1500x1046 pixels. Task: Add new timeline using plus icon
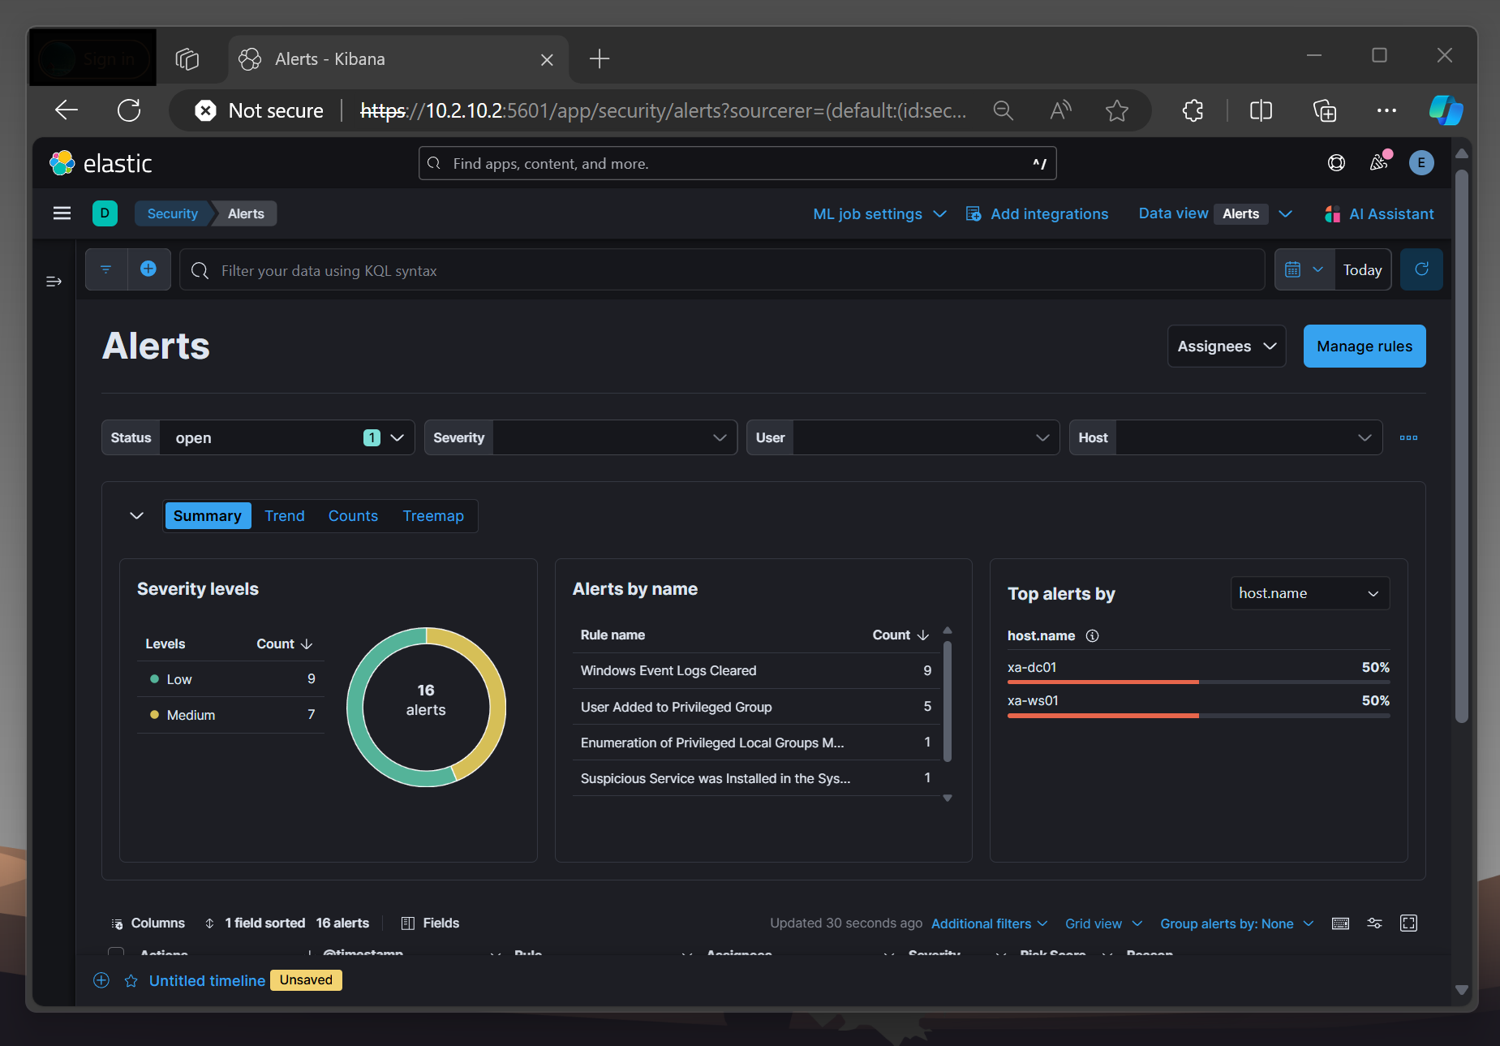tap(101, 980)
